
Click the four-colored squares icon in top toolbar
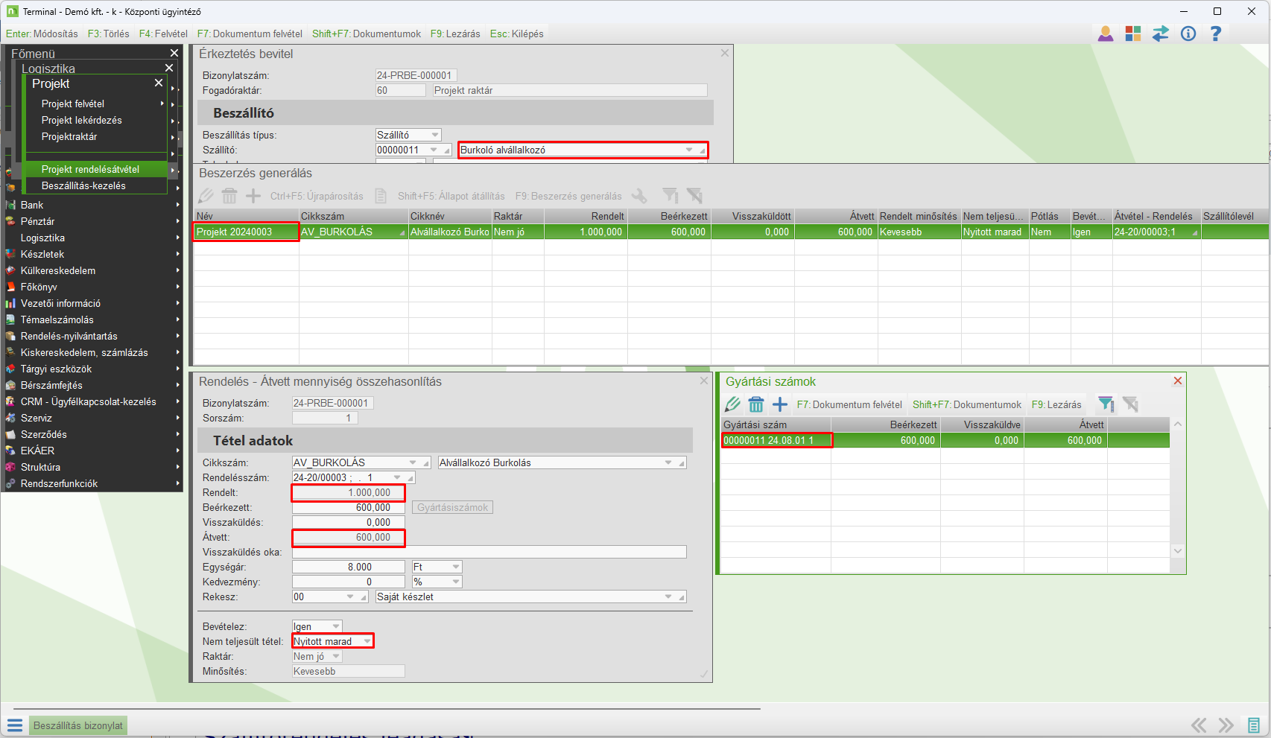(1133, 34)
